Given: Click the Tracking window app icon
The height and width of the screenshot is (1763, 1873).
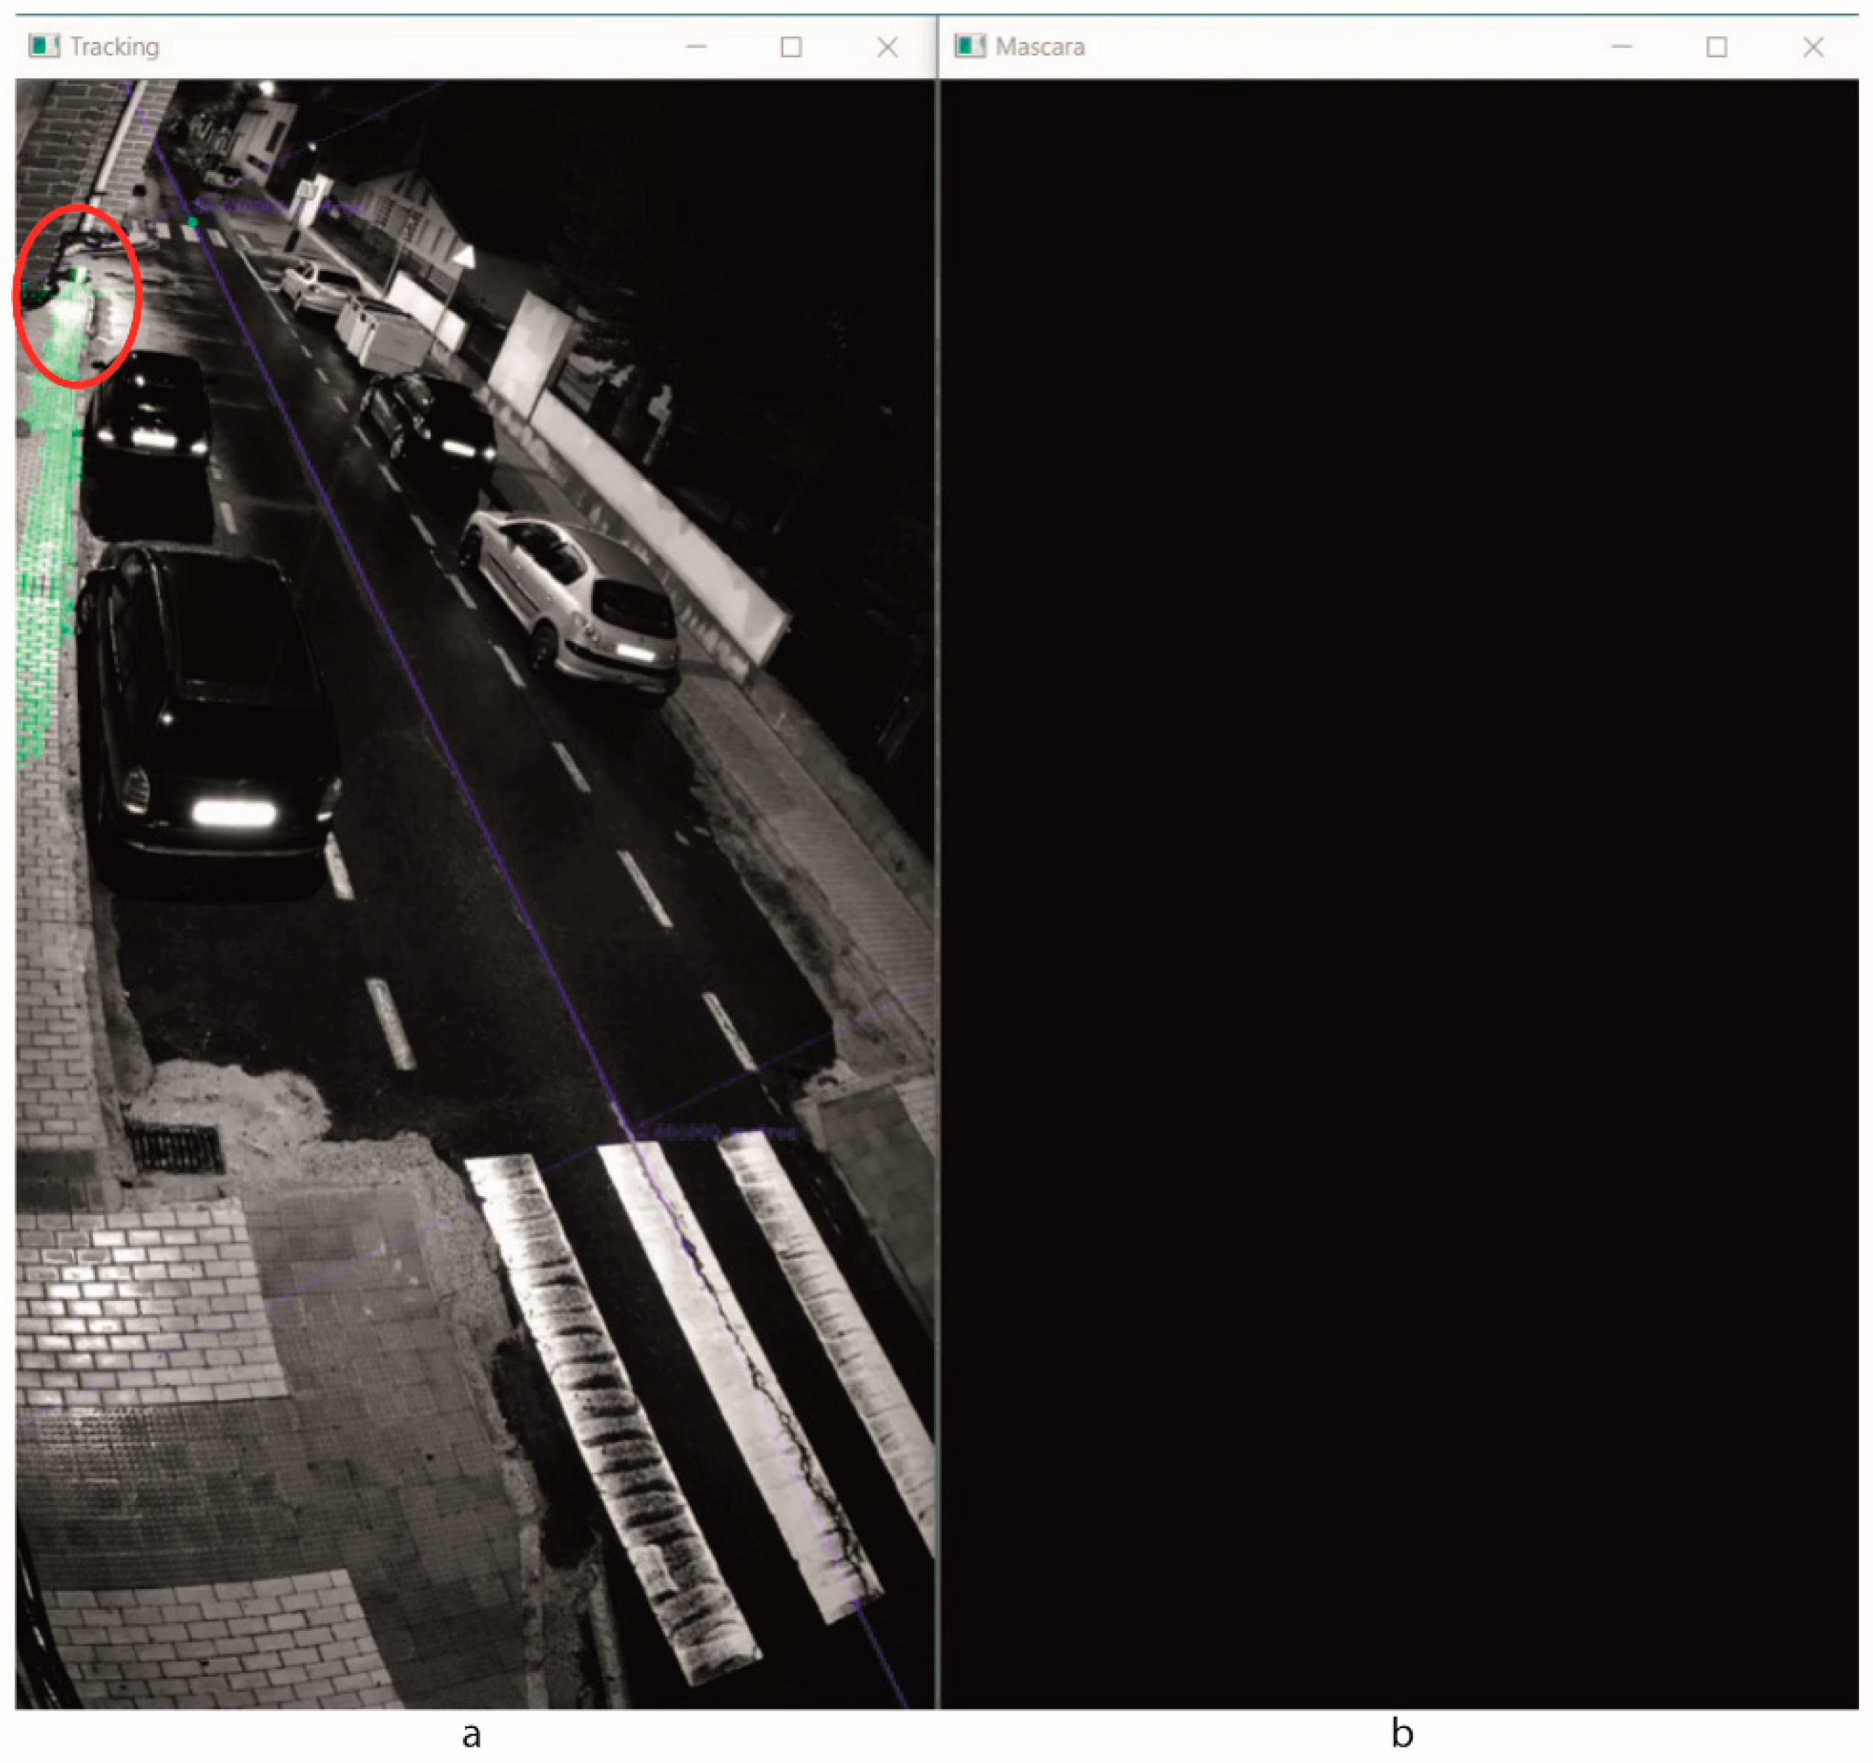Looking at the screenshot, I should (43, 46).
